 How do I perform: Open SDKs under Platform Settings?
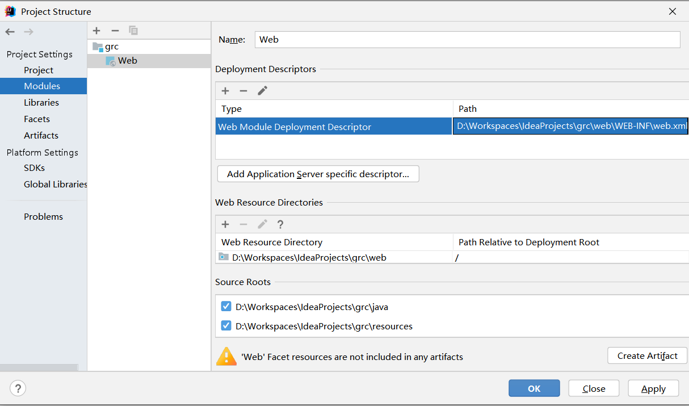click(34, 168)
